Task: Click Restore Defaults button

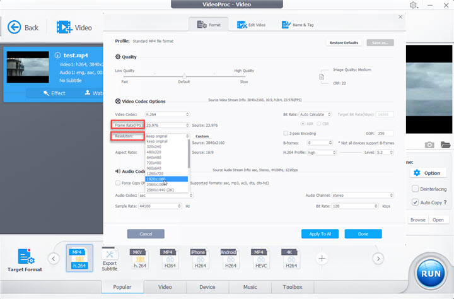Action: coord(344,43)
